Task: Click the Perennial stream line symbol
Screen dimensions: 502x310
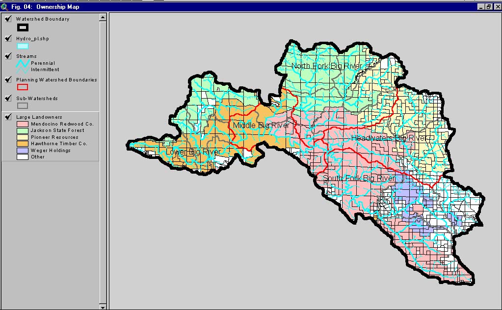Action: point(23,63)
